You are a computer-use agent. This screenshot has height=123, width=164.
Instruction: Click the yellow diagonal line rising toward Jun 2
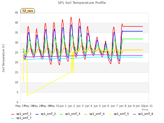point(49,84)
